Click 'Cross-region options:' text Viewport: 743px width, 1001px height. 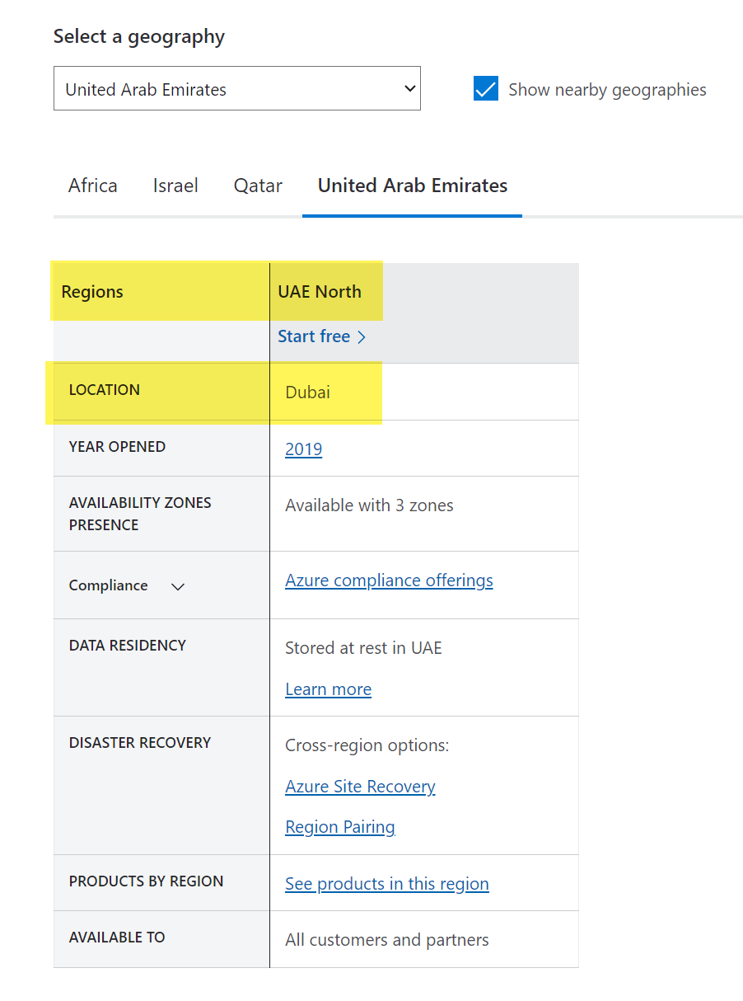(x=367, y=745)
